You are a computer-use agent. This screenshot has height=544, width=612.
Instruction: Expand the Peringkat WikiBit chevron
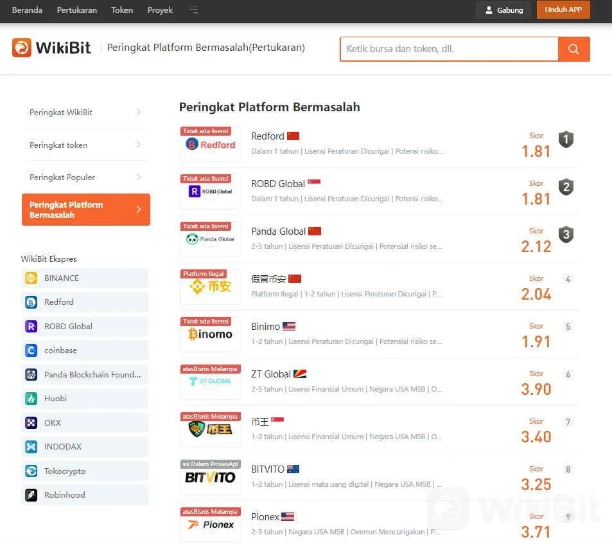point(139,112)
